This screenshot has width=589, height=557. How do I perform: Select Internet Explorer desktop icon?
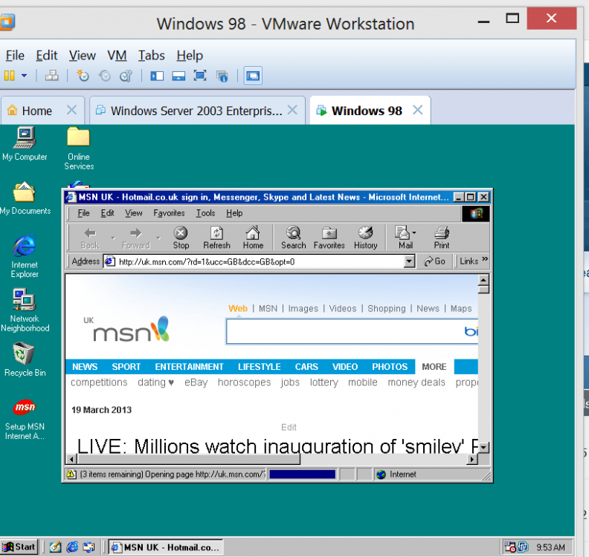[25, 256]
